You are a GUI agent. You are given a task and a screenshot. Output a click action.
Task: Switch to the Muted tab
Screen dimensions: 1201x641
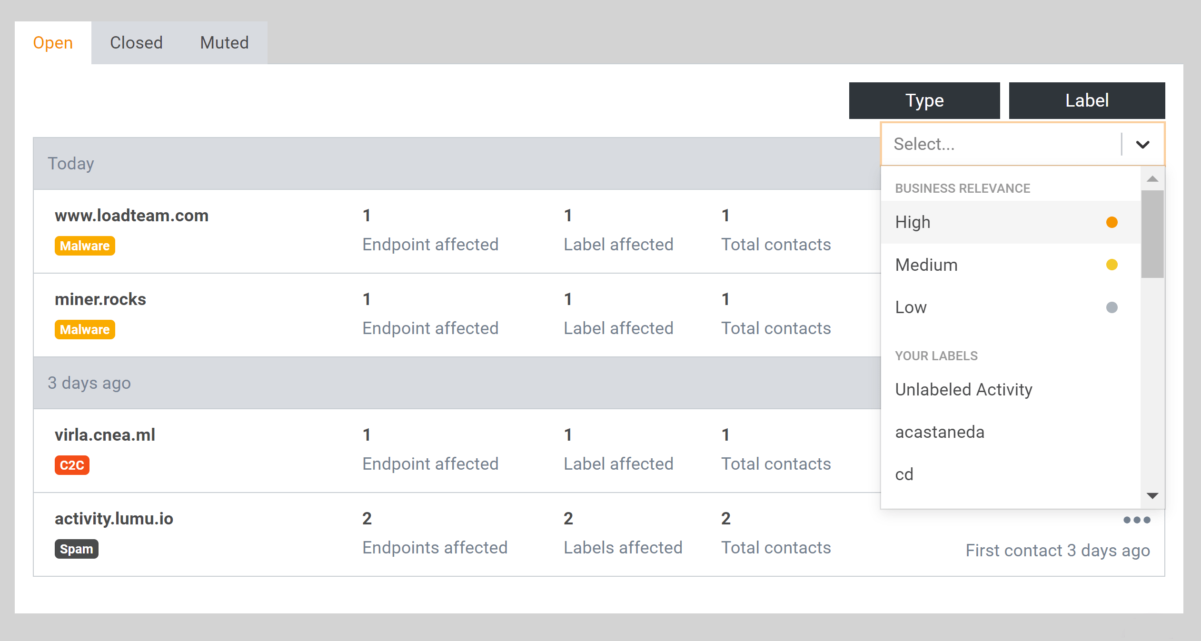coord(224,43)
